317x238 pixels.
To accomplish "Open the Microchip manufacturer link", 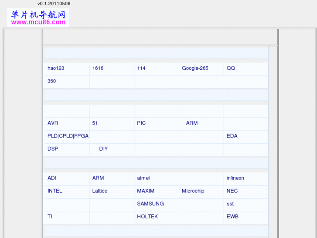I will click(x=193, y=191).
